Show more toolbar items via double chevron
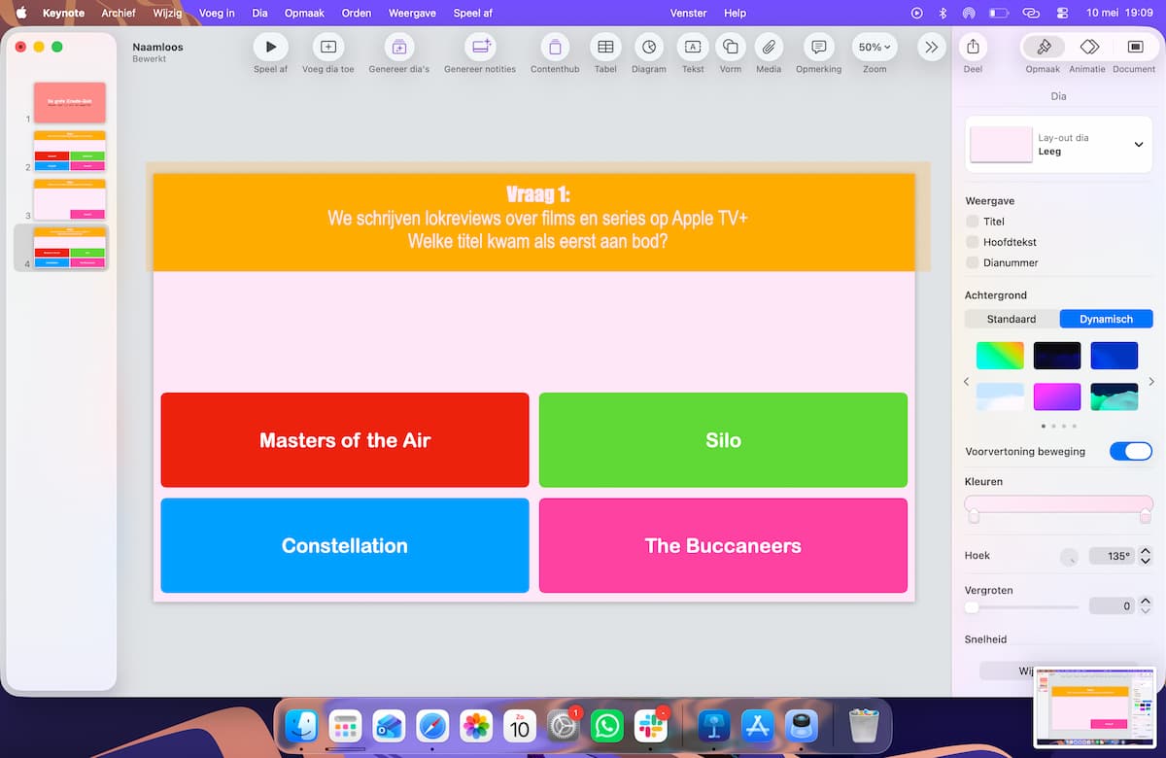Screen dimensions: 1166x758 pyautogui.click(x=932, y=47)
